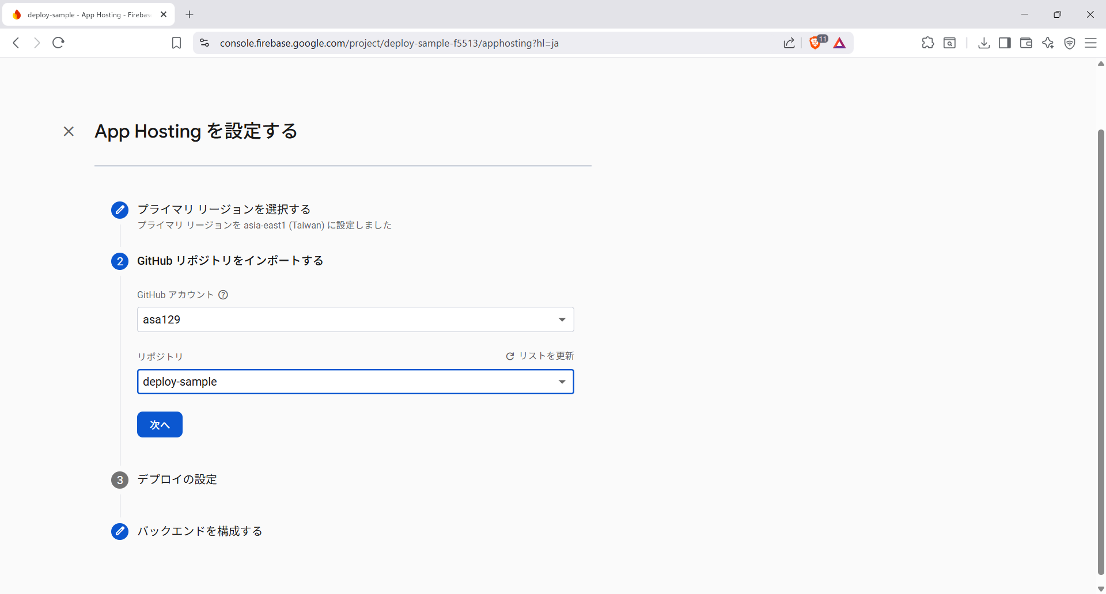Open the repository dropdown showing deploy-sample

tap(355, 382)
